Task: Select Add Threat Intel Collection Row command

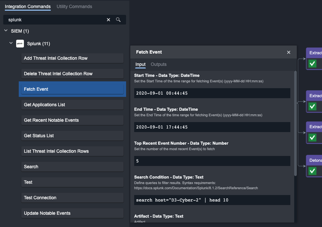Action: point(72,58)
